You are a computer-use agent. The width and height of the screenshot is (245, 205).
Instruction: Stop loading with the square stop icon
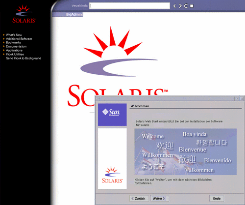(192, 6)
